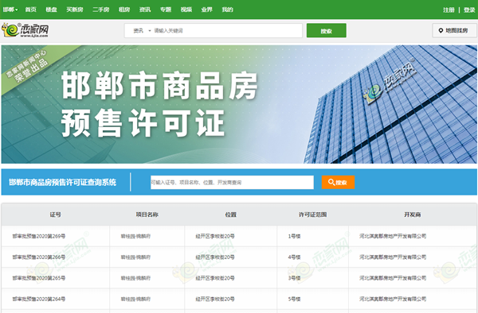Open 二手房 in the navigation bar

click(101, 10)
